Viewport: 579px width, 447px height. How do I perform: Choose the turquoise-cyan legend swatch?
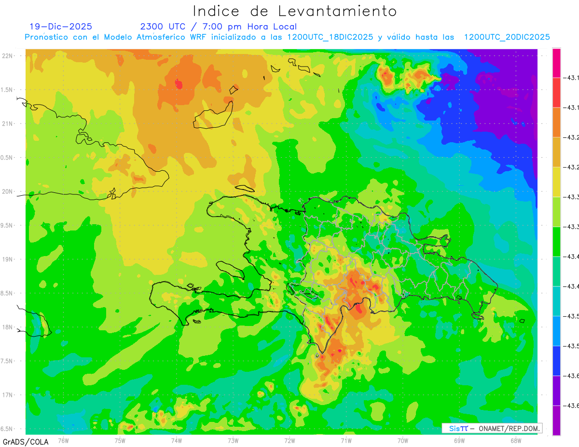pos(556,301)
